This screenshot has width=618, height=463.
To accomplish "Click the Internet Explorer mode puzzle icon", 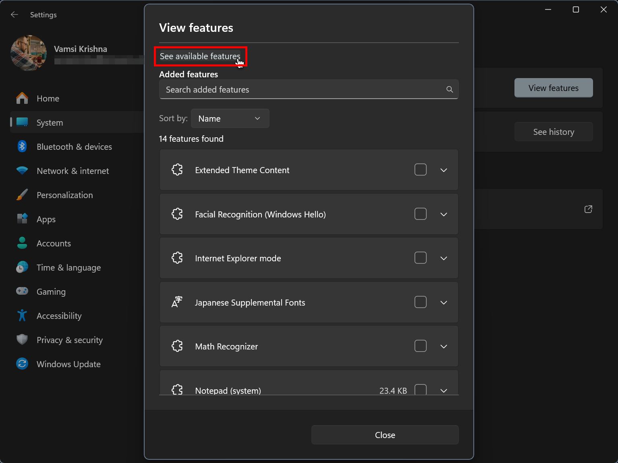I will tap(177, 258).
